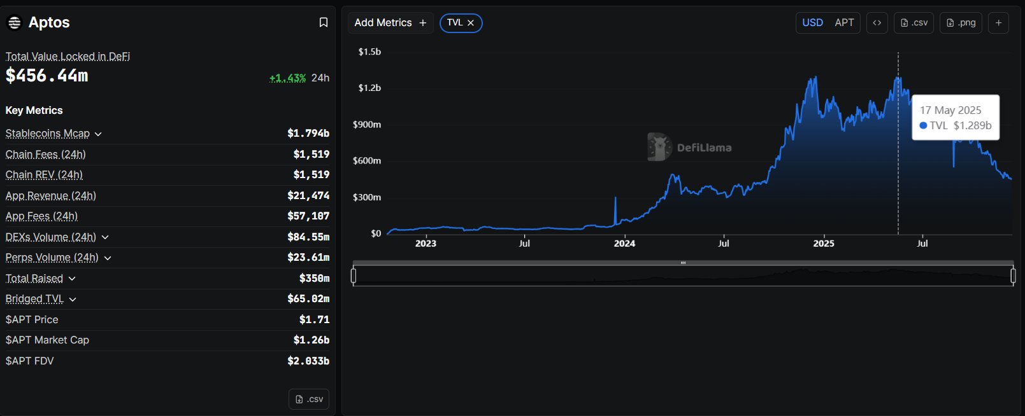This screenshot has height=416, width=1025.
Task: Export the chart as .png
Action: point(961,23)
